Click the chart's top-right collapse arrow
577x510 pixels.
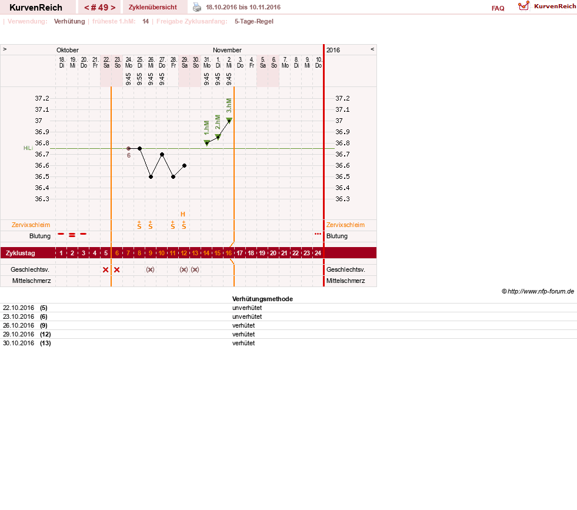pos(372,49)
